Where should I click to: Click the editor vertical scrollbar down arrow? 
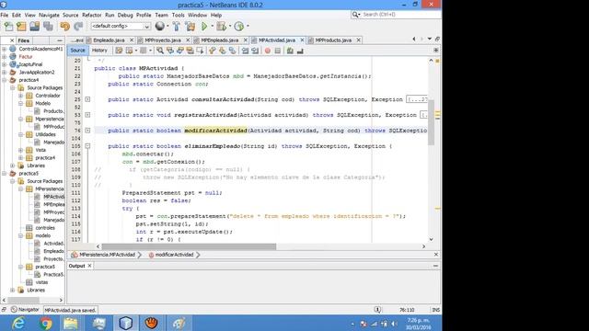tap(432, 239)
